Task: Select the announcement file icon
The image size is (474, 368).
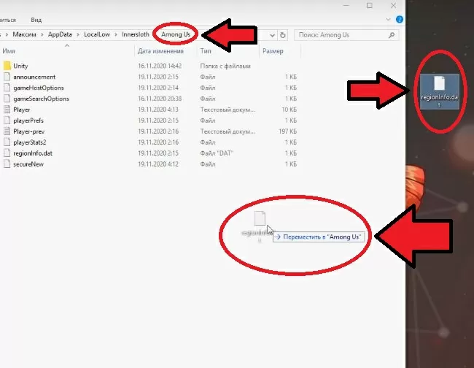Action: coord(7,77)
